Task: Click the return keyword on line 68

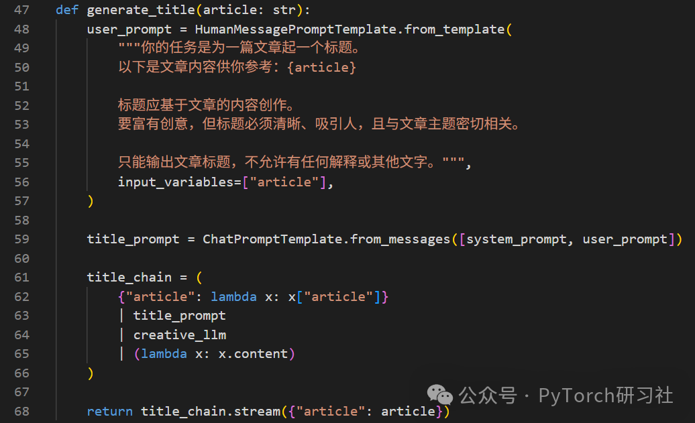Action: point(109,412)
